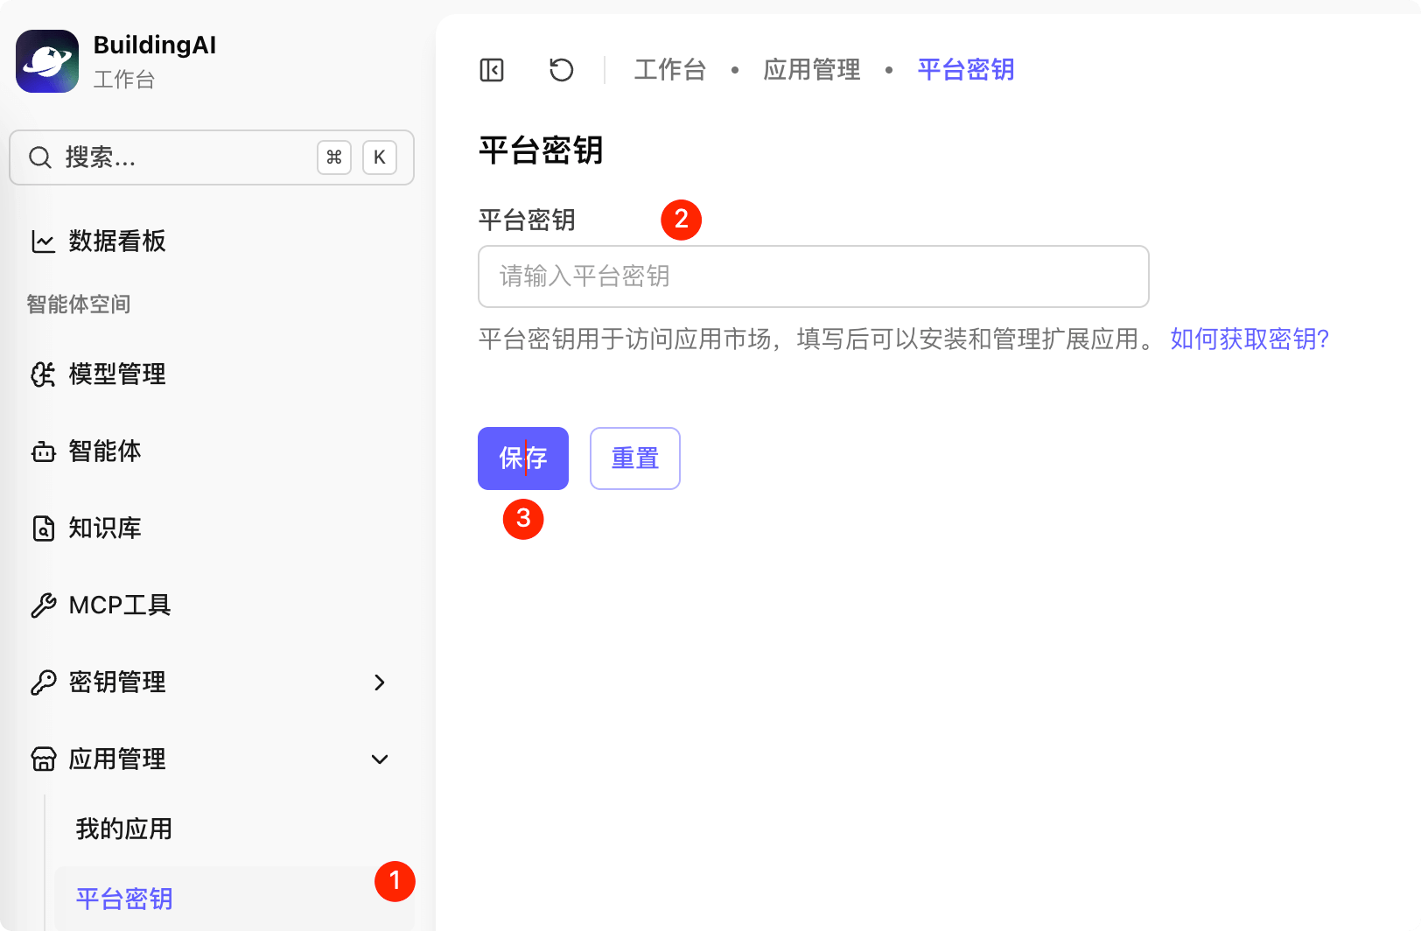Screen dimensions: 1421x931
Task: Click the search magnifier icon
Action: 40,157
